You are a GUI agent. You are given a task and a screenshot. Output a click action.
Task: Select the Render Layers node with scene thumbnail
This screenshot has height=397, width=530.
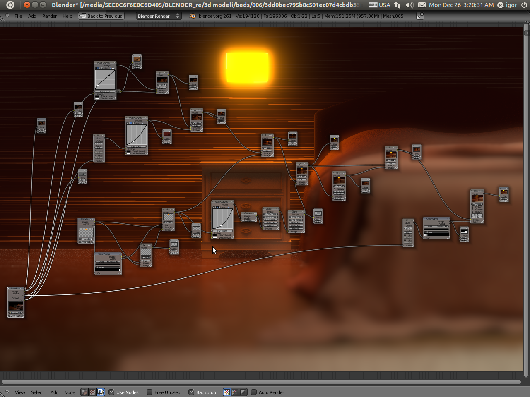[x=16, y=302]
